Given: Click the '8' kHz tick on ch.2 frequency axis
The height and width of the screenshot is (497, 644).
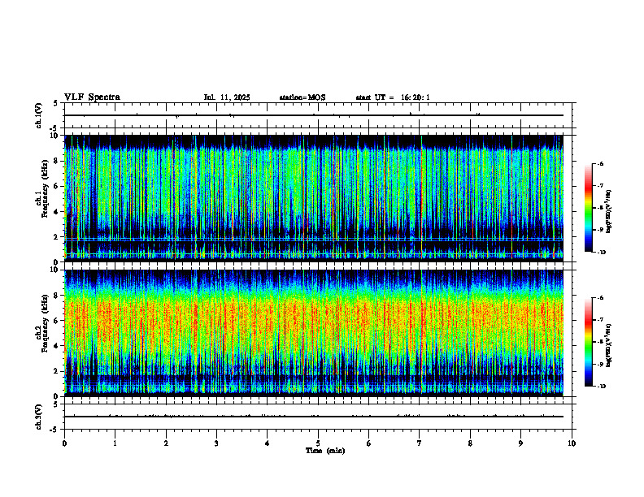Looking at the screenshot, I should pyautogui.click(x=56, y=296).
